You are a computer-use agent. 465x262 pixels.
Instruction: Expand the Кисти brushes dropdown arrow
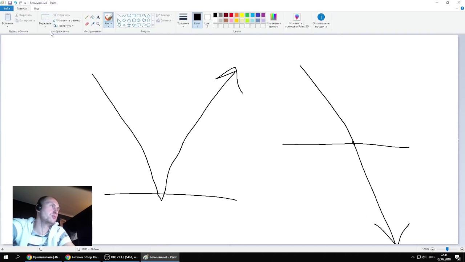[x=109, y=26]
